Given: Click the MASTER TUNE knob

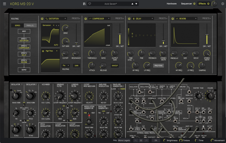Looking at the screenshot, I should 199,96.
